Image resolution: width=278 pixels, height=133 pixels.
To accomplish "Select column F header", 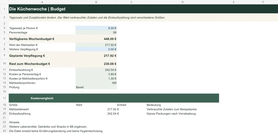I will coord(263,2).
